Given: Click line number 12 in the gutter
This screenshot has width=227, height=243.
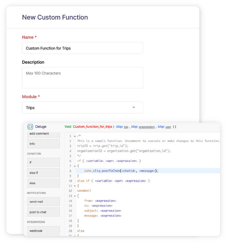Looking at the screenshot, I should 70,191.
